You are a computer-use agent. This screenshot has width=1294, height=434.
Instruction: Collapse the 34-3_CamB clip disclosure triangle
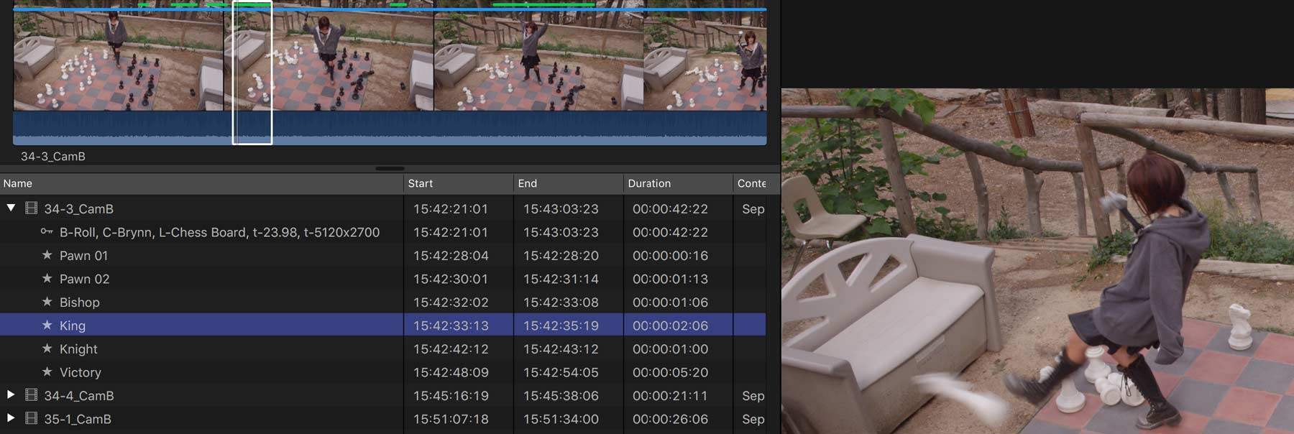pyautogui.click(x=11, y=208)
